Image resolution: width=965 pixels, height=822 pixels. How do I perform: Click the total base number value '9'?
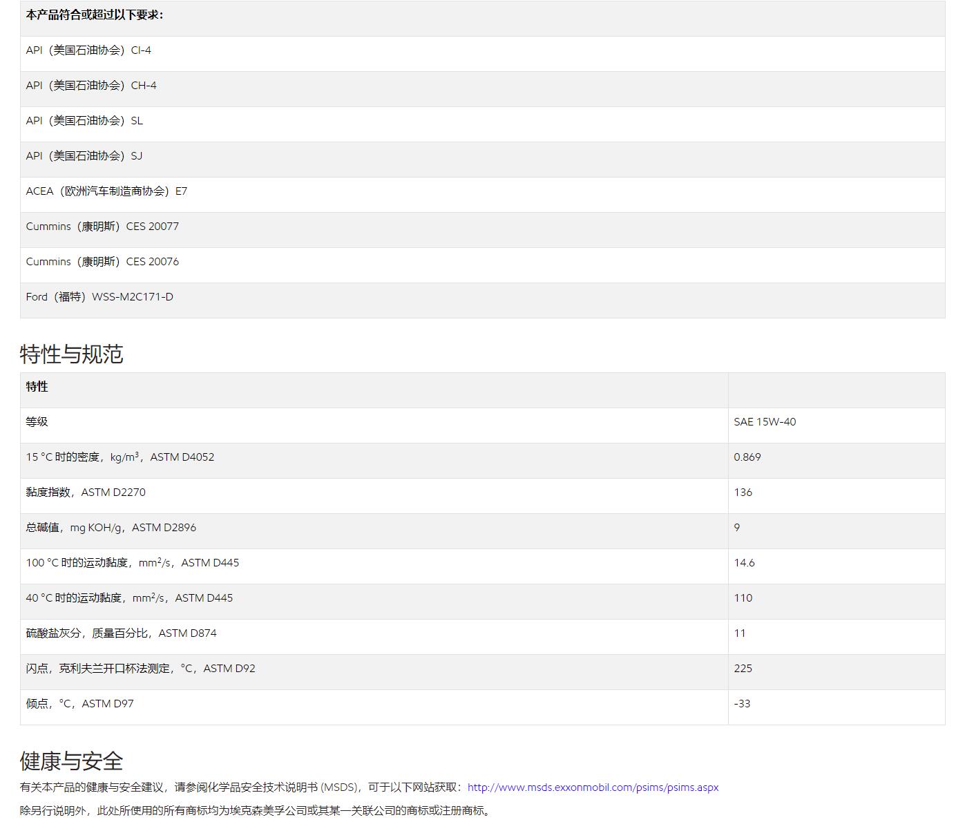point(737,528)
